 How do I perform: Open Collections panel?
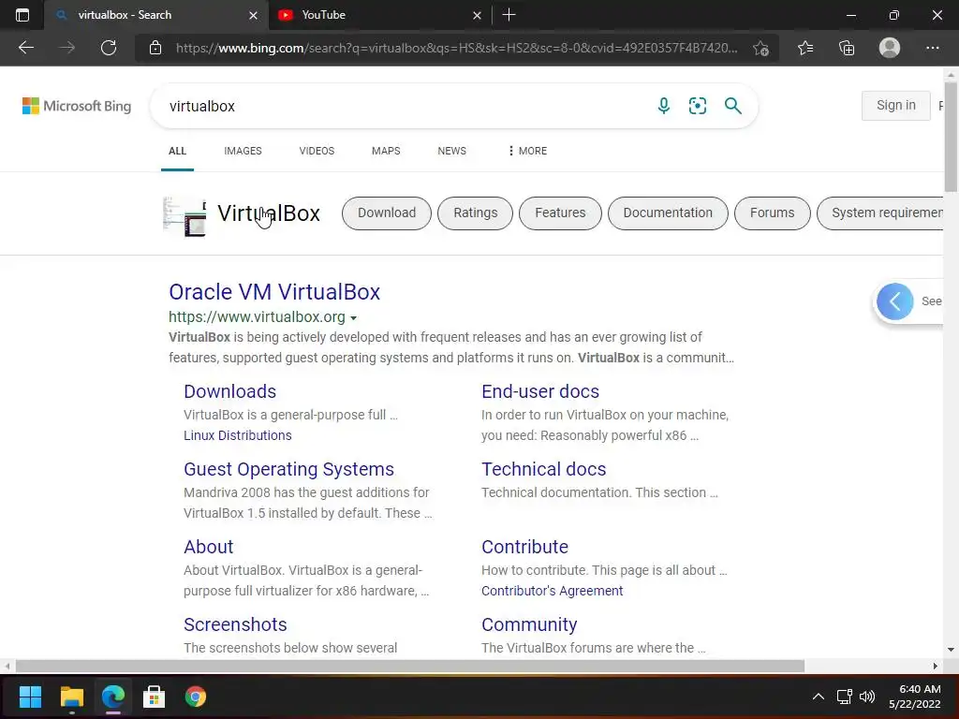(847, 48)
